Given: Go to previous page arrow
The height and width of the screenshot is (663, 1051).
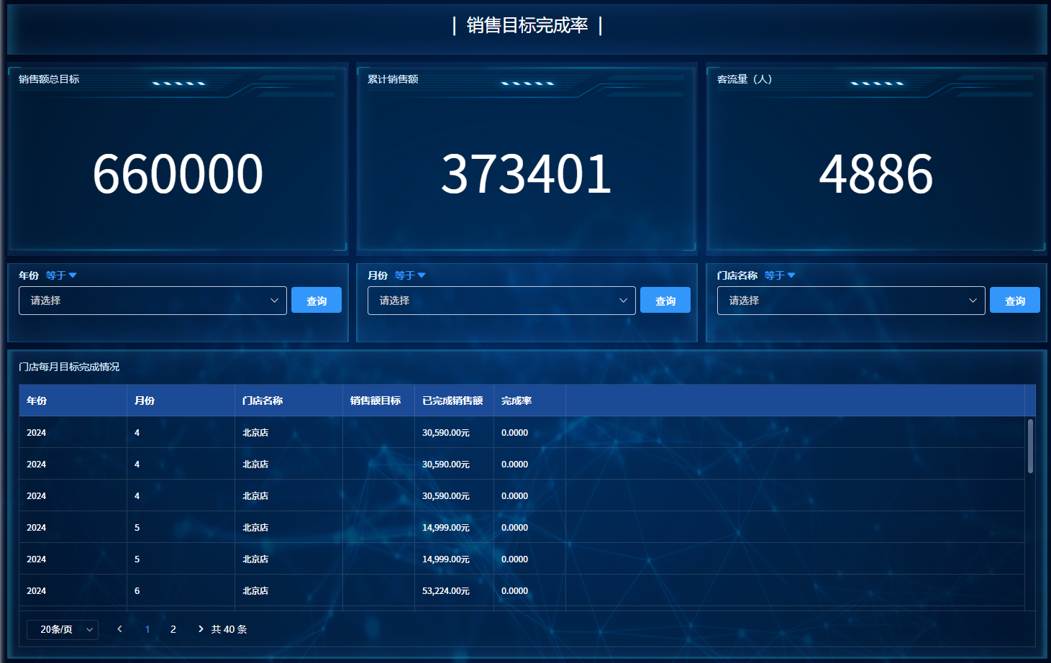Looking at the screenshot, I should (119, 629).
